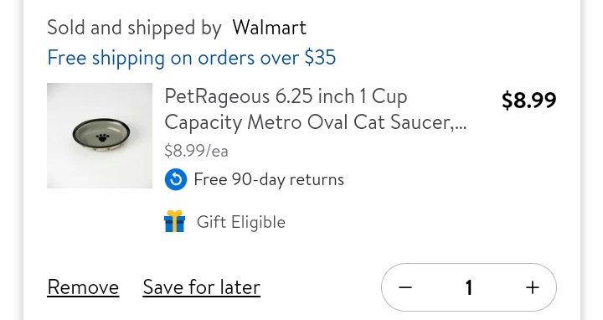This screenshot has width=603, height=320.
Task: Click the ellipsis ending the truncated title
Action: point(461,127)
